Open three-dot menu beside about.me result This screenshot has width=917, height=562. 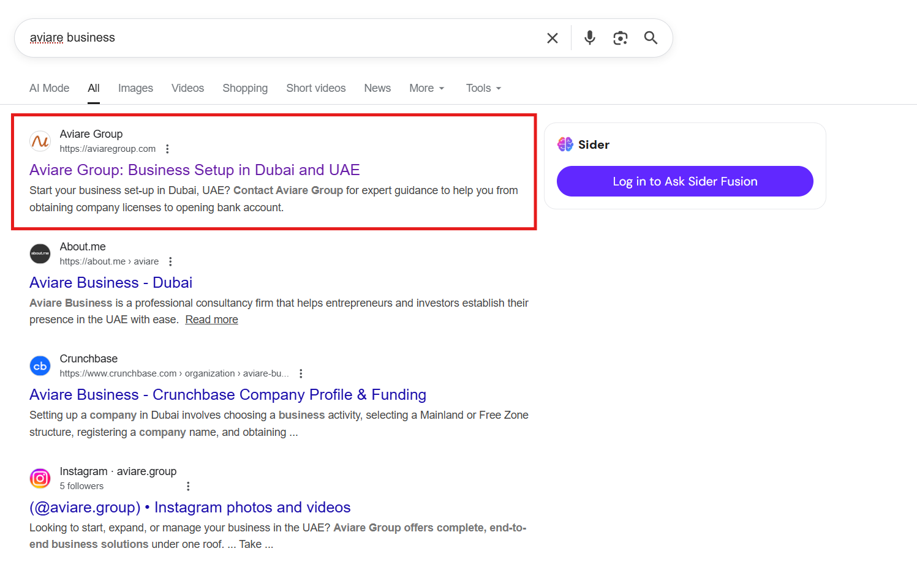[x=170, y=261]
